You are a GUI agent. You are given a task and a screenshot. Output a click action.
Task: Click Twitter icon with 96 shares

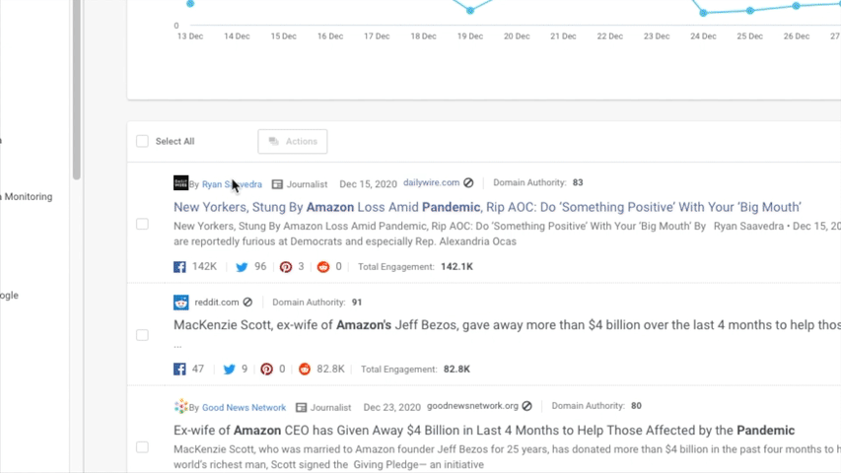point(242,267)
